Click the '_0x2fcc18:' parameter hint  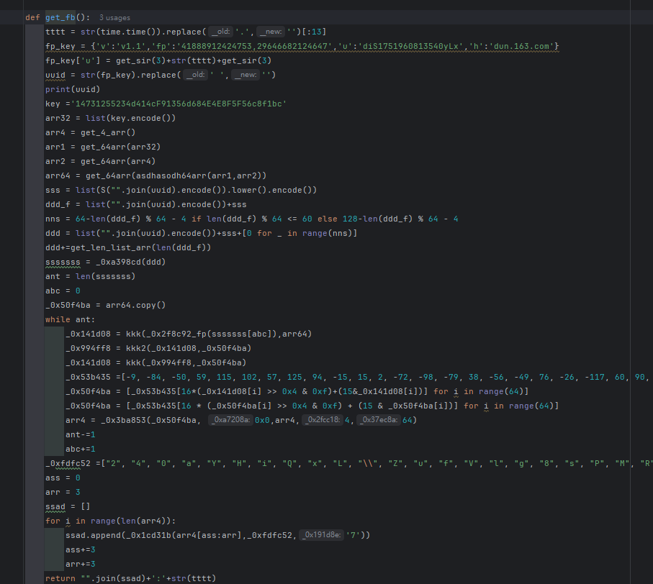click(322, 420)
